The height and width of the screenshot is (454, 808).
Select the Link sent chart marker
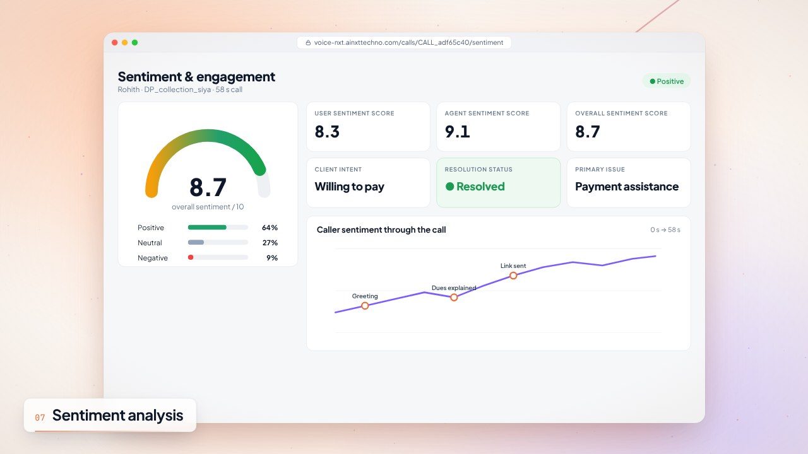[x=513, y=276]
